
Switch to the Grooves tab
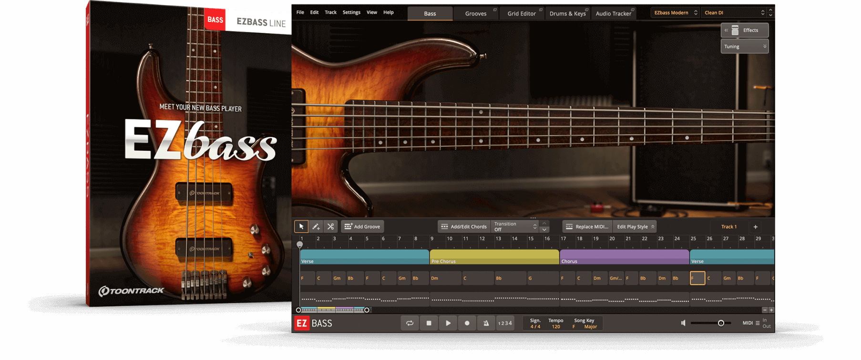[476, 13]
